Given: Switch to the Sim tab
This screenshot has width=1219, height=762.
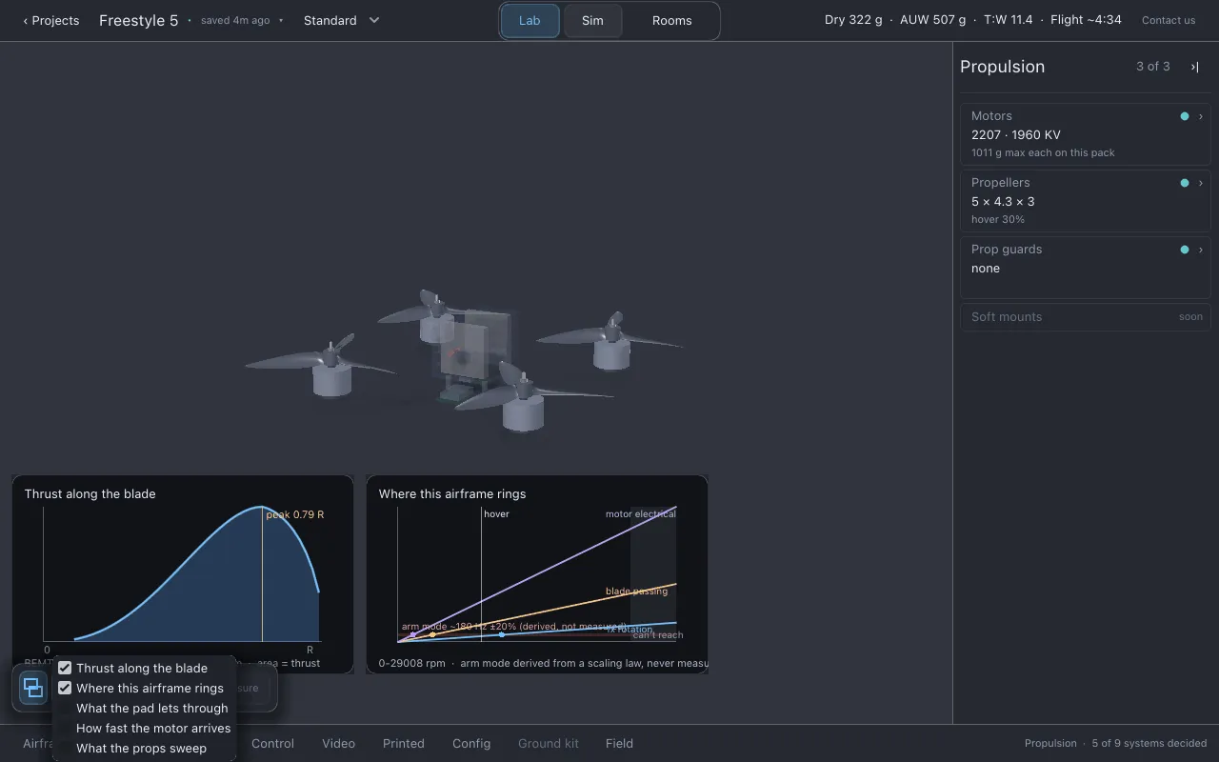Looking at the screenshot, I should pyautogui.click(x=592, y=20).
